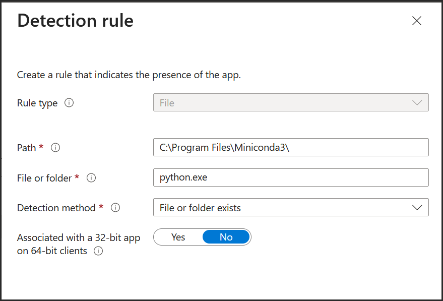Open dropdown displaying File or folder exists
443x301 pixels.
pos(291,207)
